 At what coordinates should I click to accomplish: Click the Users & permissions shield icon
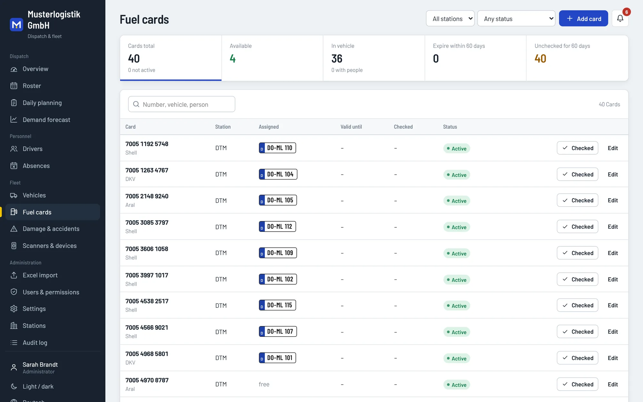(x=14, y=292)
